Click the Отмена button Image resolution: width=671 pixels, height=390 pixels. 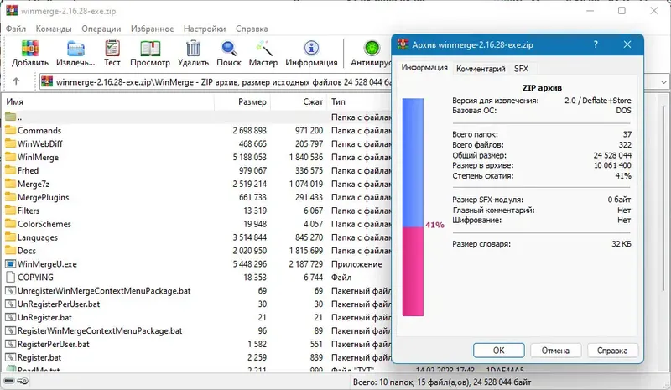point(555,351)
